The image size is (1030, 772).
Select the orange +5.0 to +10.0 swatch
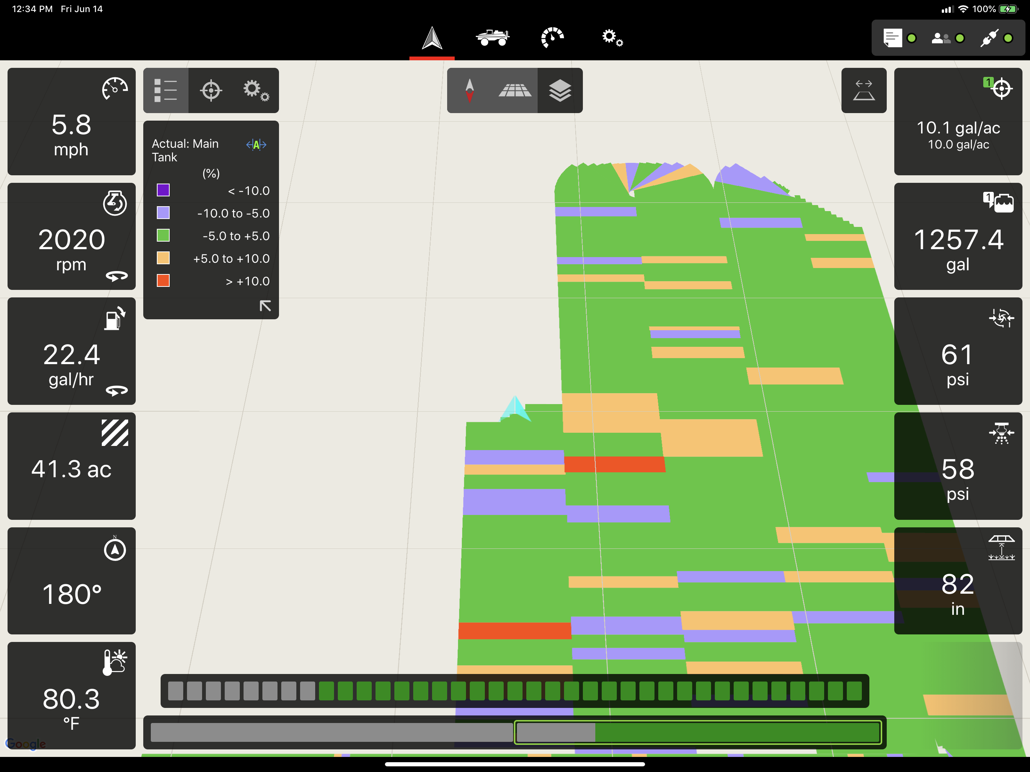tap(163, 258)
